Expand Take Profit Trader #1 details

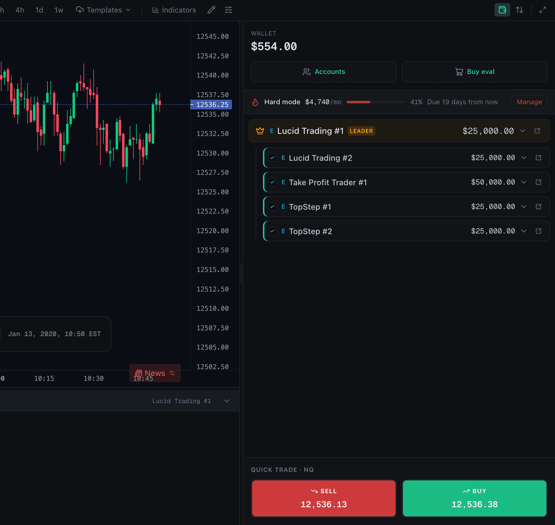pyautogui.click(x=524, y=182)
